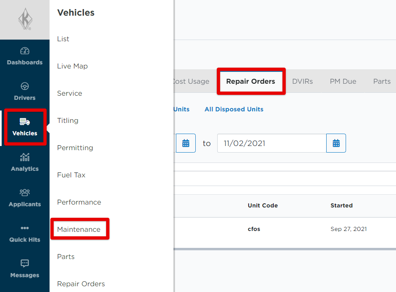Sort by the Started column header
Viewport: 396px width, 292px height.
click(x=341, y=205)
